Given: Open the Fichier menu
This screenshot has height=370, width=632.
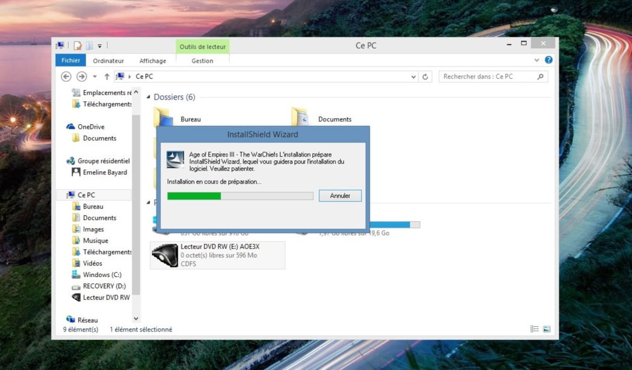Looking at the screenshot, I should point(70,61).
